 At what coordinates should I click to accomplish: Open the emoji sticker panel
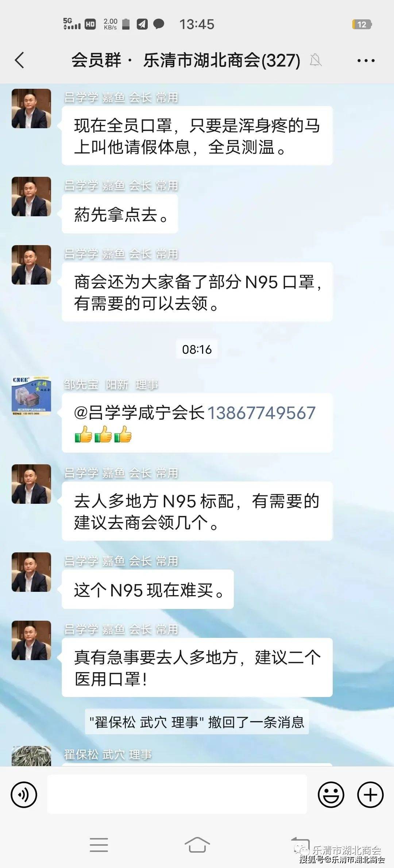[331, 795]
